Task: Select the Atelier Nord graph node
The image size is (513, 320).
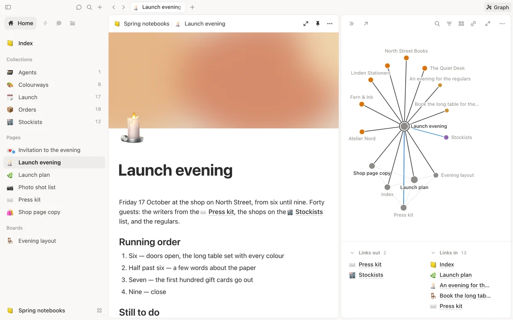Action: coord(362,132)
